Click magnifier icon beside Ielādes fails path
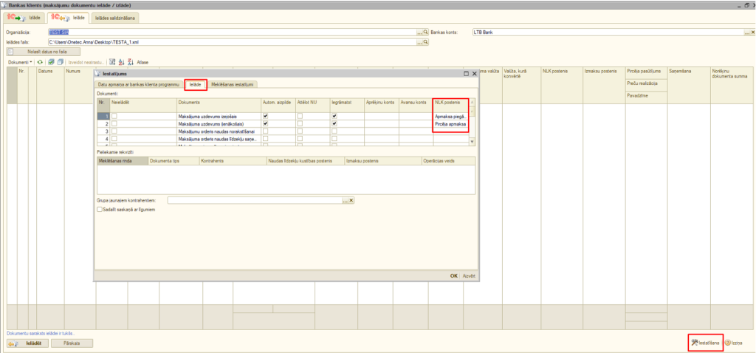 pos(426,43)
